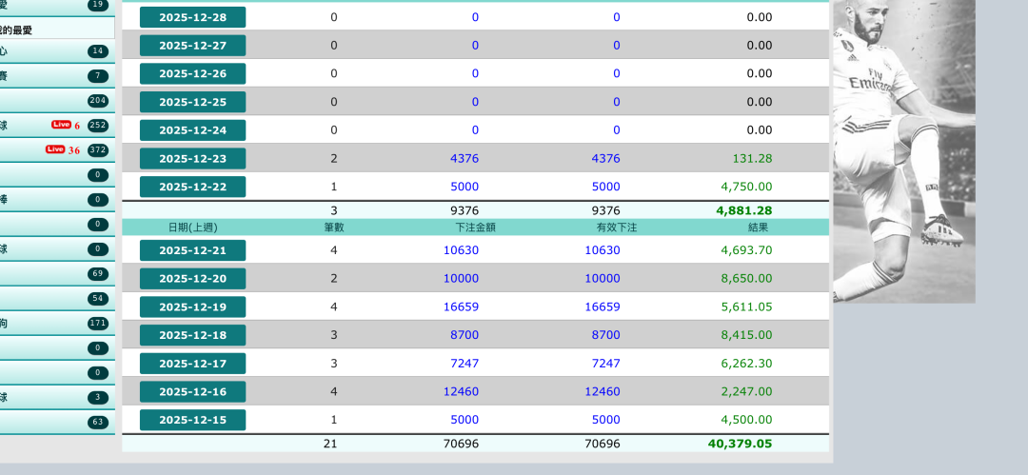Open sidebar category showing 204 count
This screenshot has width=1028, height=475.
pyautogui.click(x=57, y=101)
